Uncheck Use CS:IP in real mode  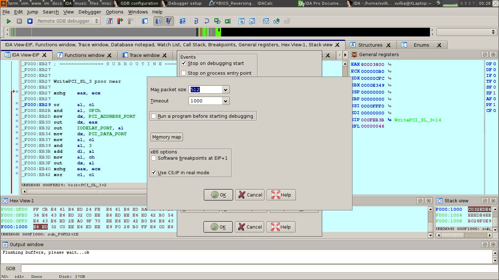coord(154,172)
